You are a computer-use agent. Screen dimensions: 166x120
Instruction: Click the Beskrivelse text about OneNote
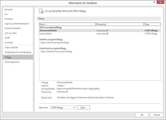(x=85, y=97)
